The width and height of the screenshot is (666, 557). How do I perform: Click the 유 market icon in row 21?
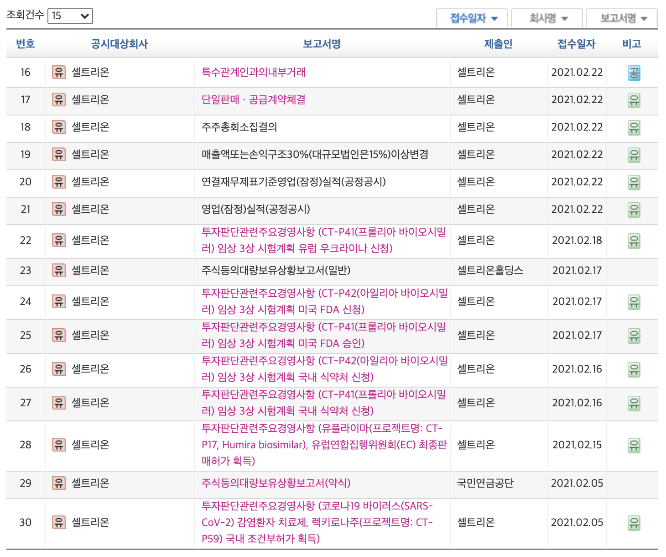click(59, 209)
